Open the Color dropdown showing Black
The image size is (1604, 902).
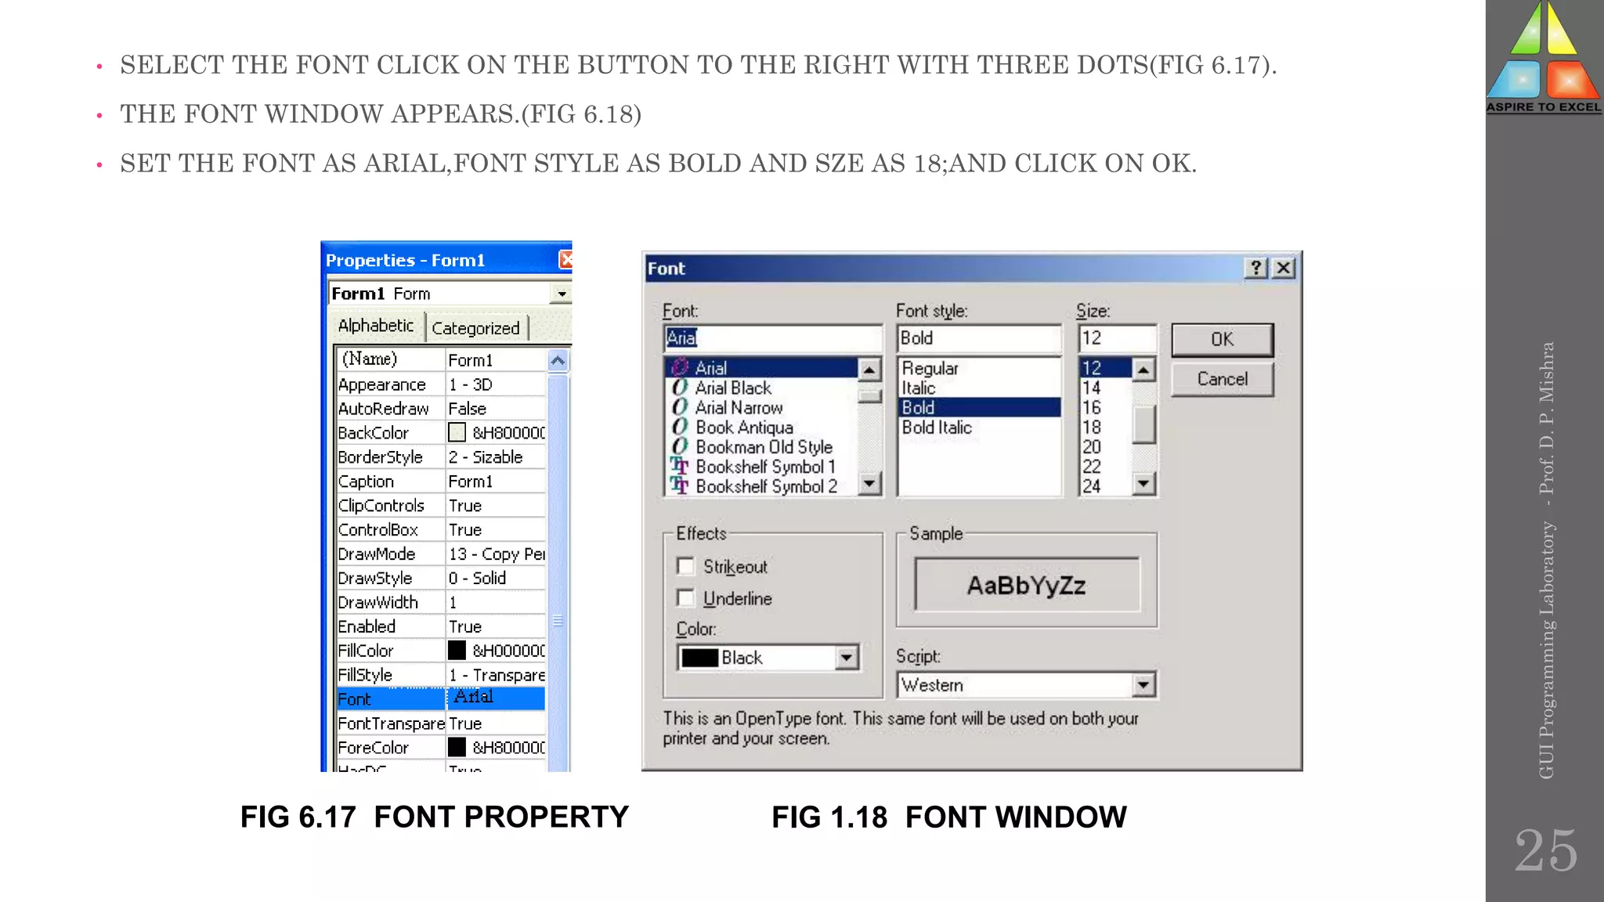coord(846,658)
